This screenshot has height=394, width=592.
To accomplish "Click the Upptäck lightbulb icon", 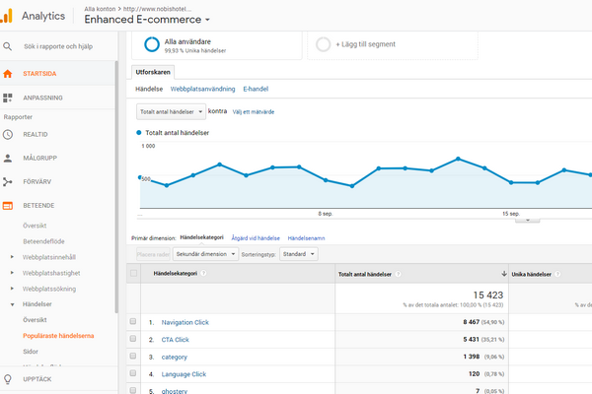I will coord(8,379).
